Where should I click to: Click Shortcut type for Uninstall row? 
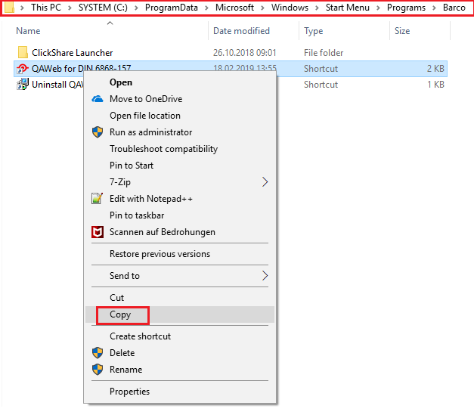pyautogui.click(x=321, y=85)
